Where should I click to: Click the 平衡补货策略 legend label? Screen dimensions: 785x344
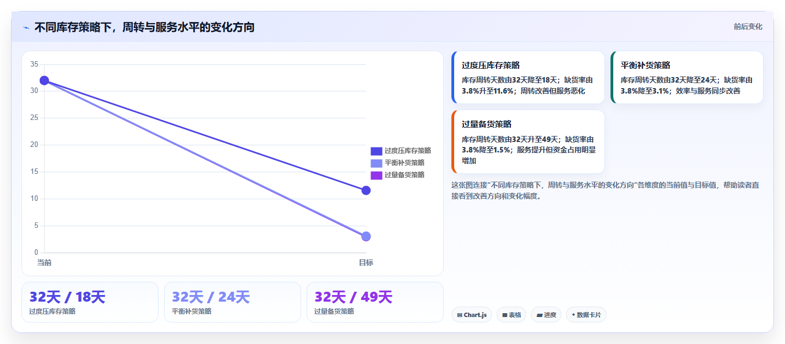404,163
